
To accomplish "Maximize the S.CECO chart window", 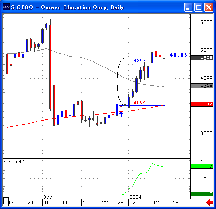I will point(199,7).
